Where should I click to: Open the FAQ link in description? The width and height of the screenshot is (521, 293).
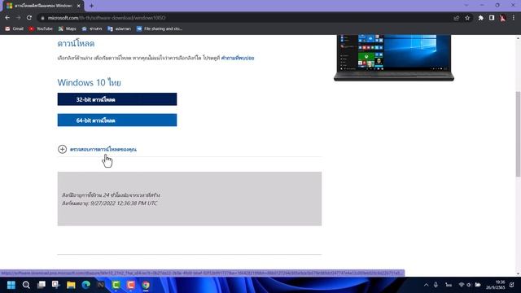pos(238,58)
